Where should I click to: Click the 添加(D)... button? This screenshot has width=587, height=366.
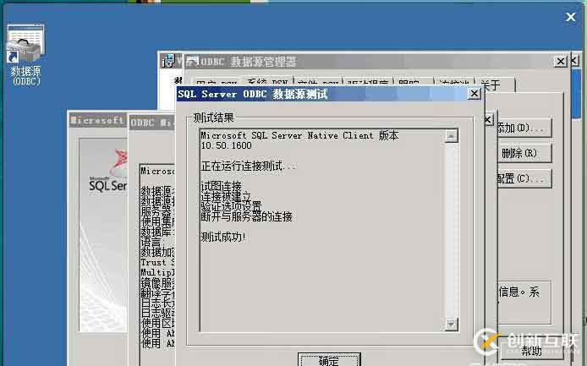coord(524,128)
